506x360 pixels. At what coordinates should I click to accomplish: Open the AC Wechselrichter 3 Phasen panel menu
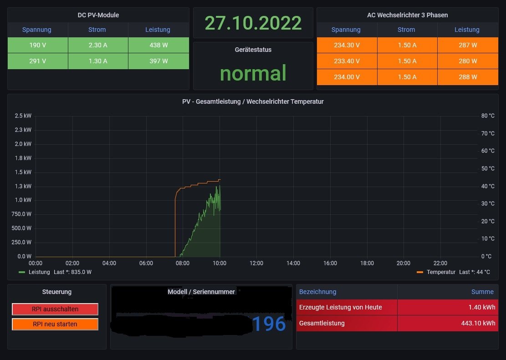pyautogui.click(x=407, y=15)
